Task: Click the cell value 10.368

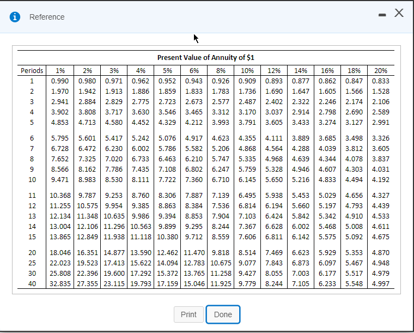Action: click(60, 196)
